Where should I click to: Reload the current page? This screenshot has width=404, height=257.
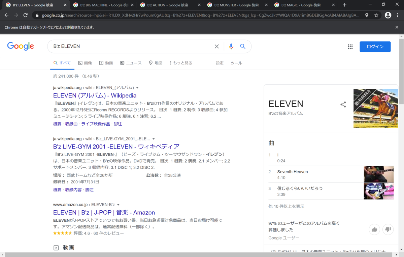(25, 15)
